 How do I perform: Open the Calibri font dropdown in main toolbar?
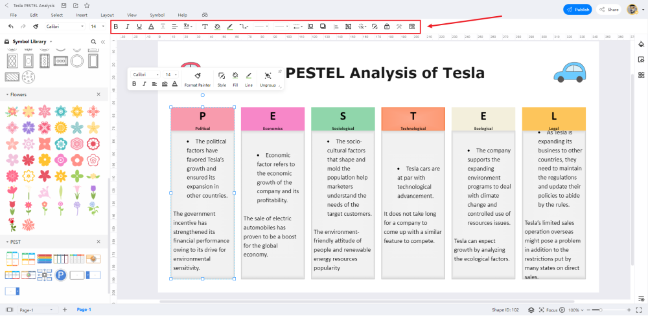coord(65,26)
